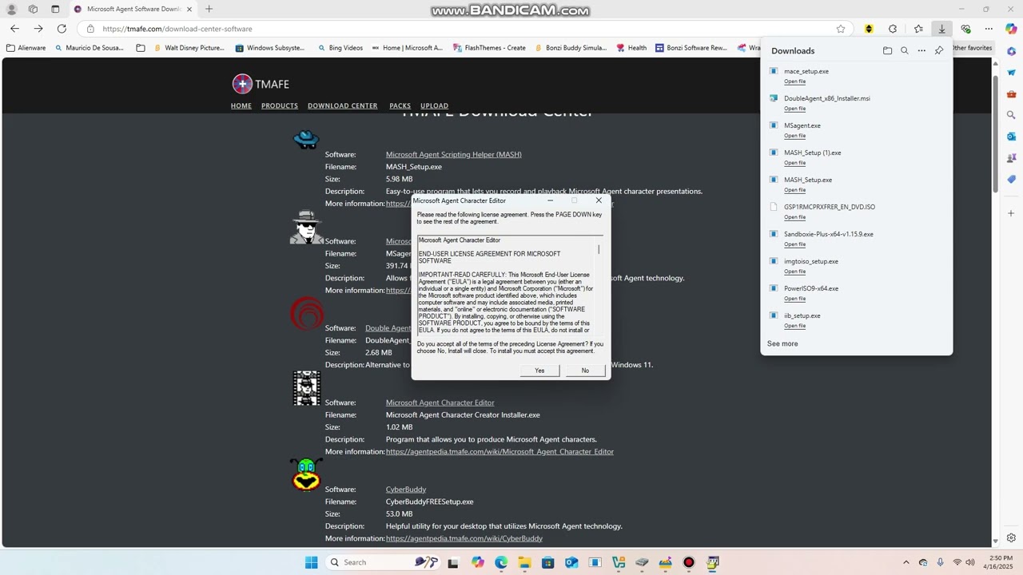Open file for PowerISO9-x64.exe

[794, 299]
